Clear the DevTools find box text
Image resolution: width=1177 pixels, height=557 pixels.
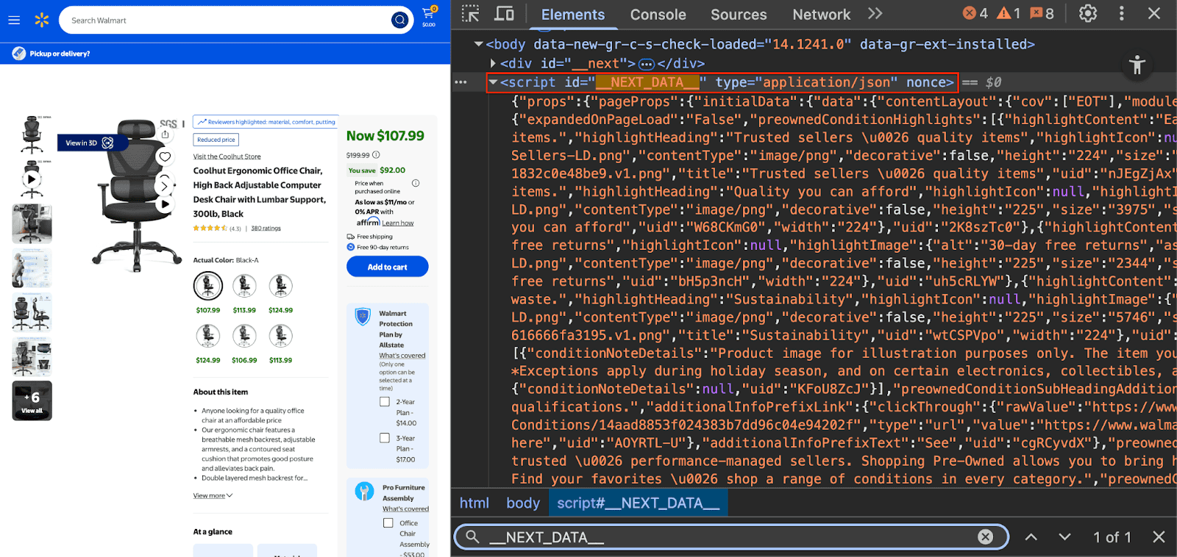(x=986, y=537)
